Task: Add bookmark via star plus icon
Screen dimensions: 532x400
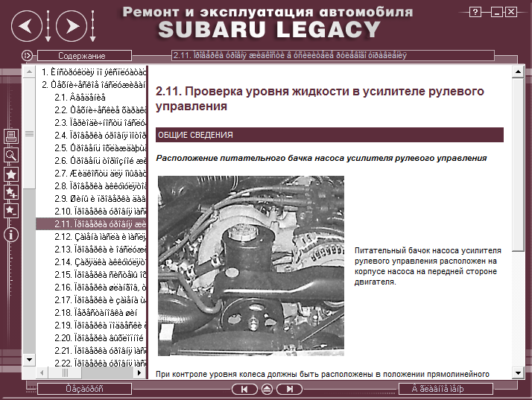Action: point(11,193)
